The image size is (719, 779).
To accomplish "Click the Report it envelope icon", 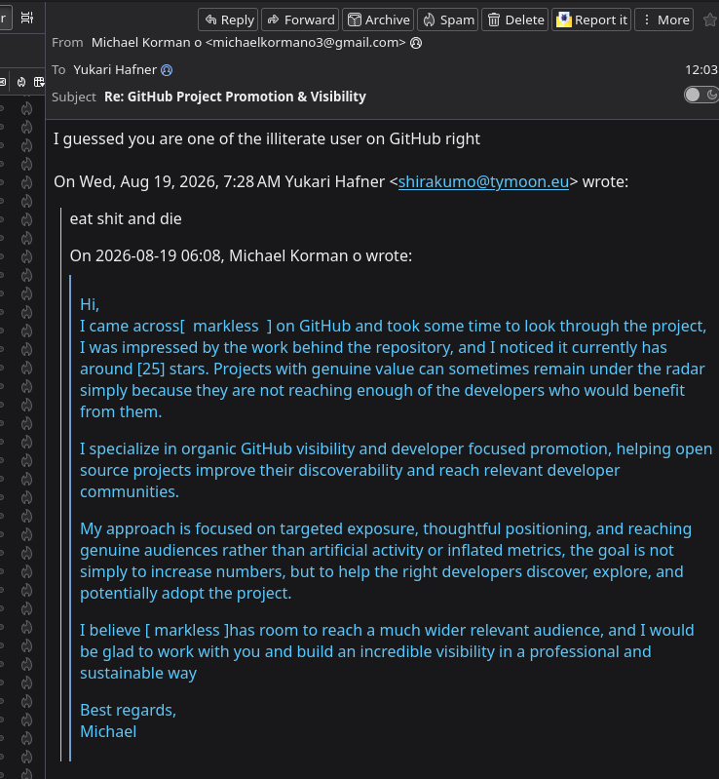I will [563, 19].
